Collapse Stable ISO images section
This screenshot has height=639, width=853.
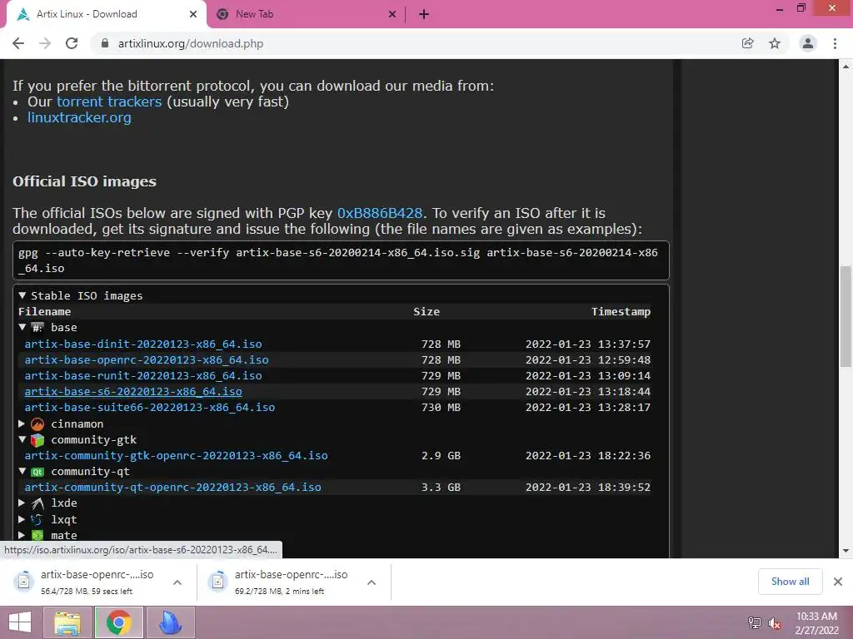tap(22, 295)
